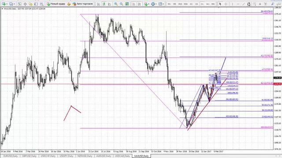Viewport: 282px width, 158px height.
Task: Open the indicators list icon
Action: pyautogui.click(x=146, y=4)
